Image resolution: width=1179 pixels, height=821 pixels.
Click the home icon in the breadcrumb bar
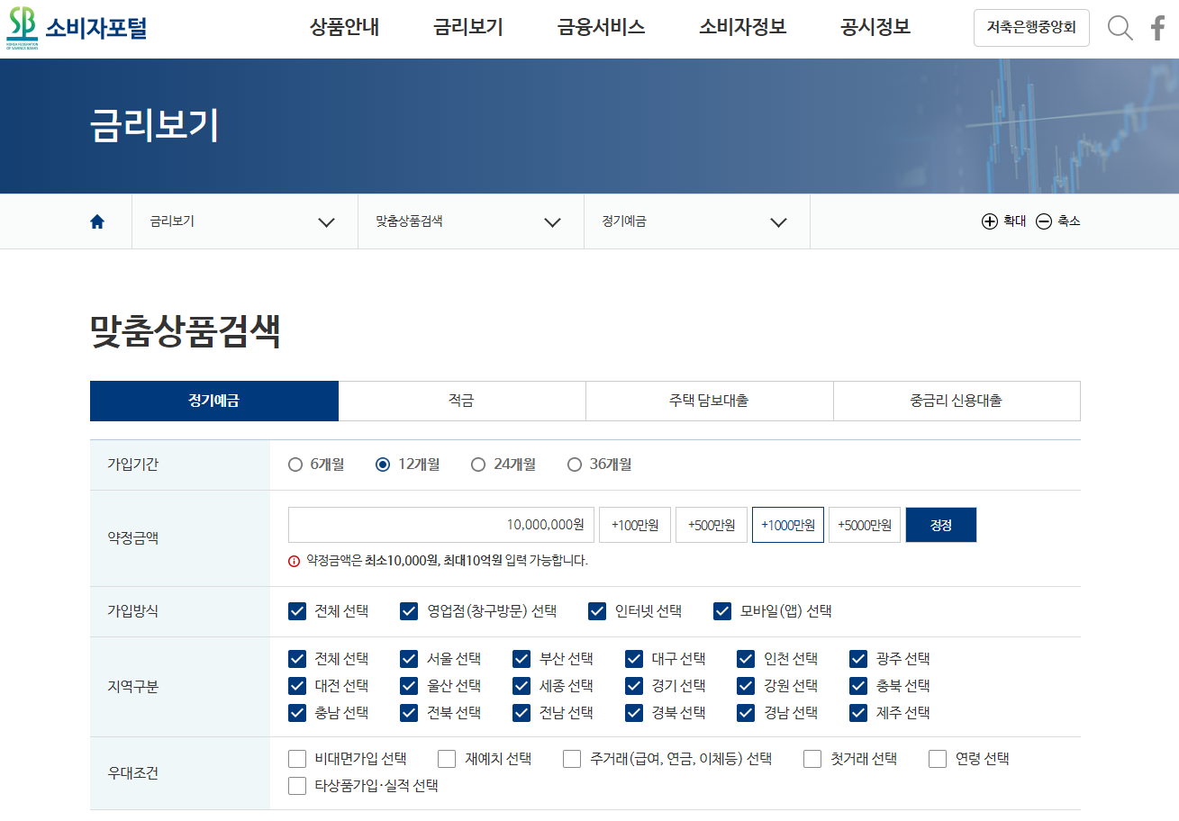pyautogui.click(x=96, y=221)
